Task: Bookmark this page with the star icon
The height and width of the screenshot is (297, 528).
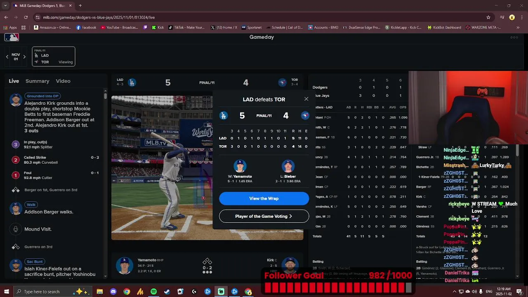Action: pos(488,17)
